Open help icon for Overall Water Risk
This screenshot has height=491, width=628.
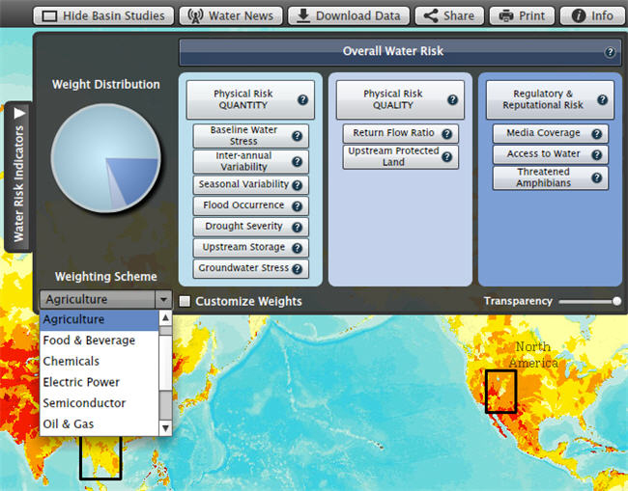tap(610, 53)
